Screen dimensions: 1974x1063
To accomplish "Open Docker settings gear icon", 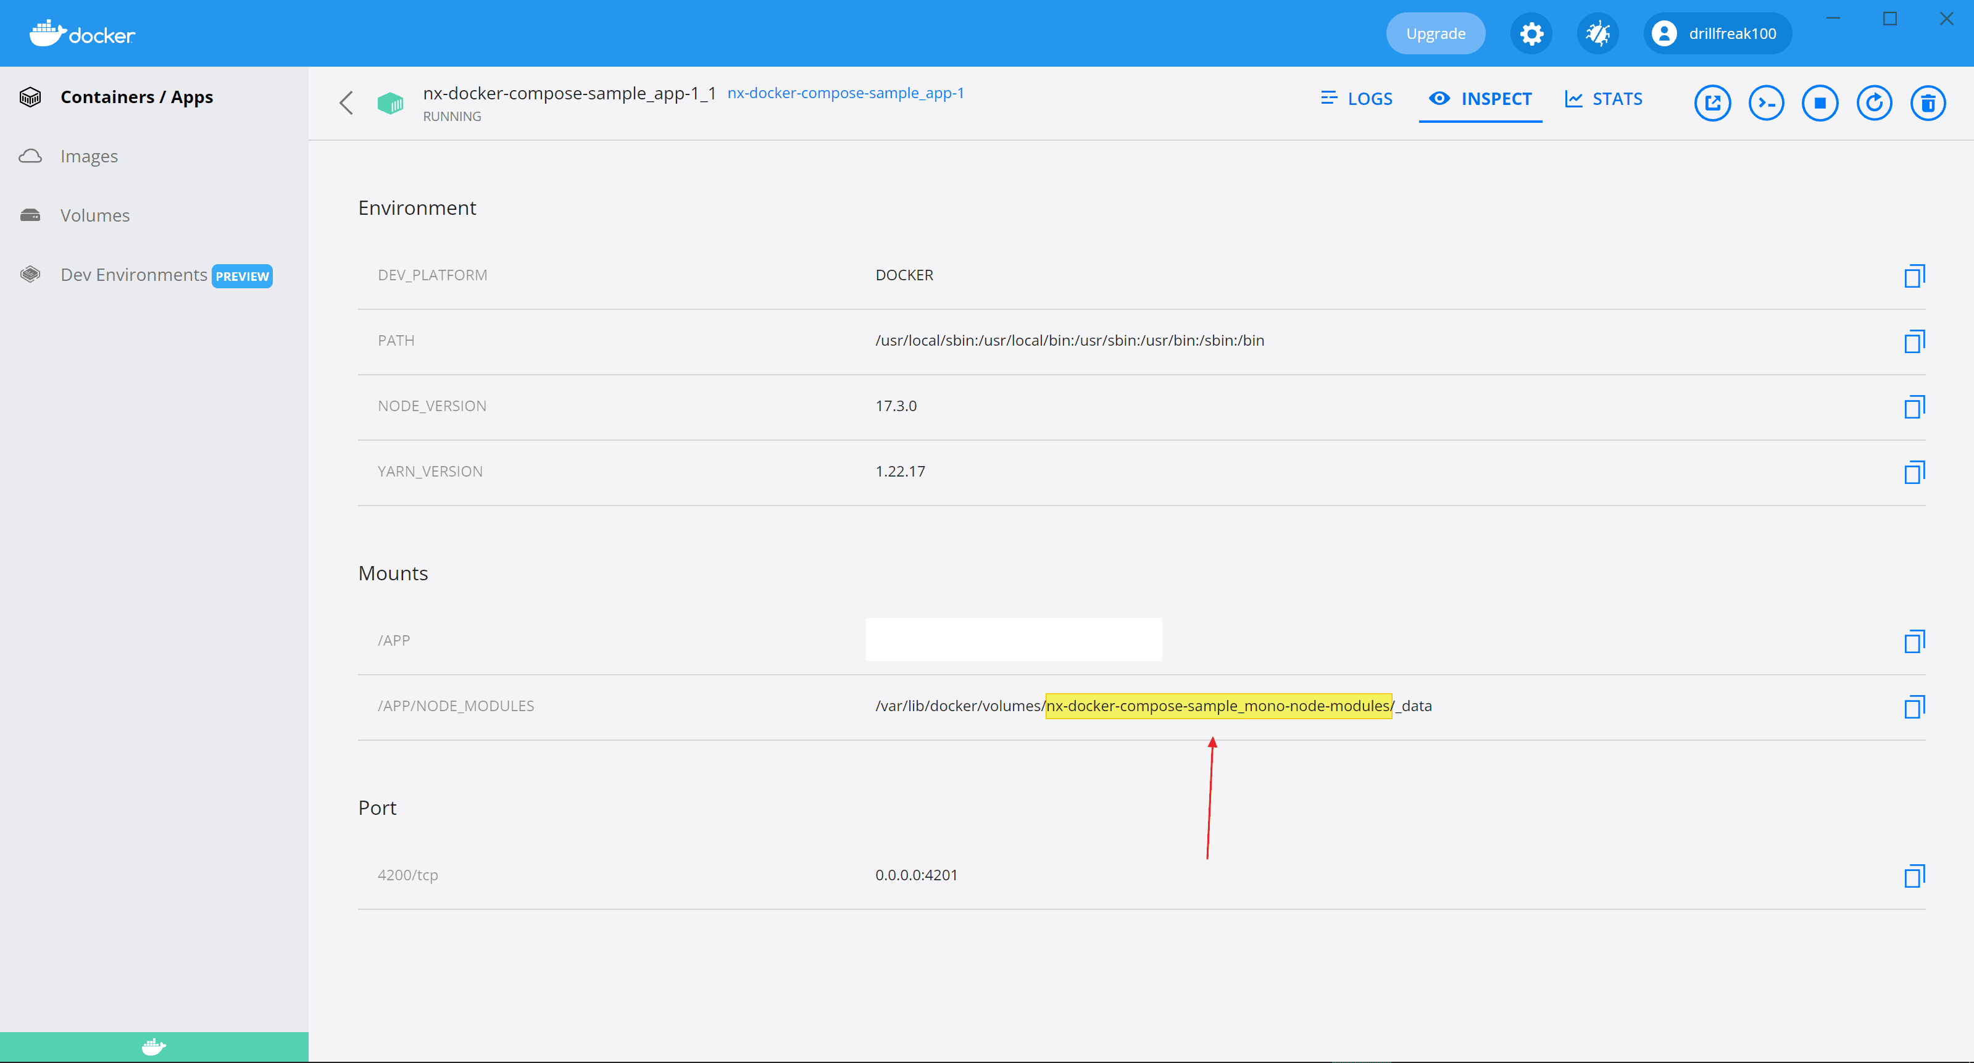I will point(1531,34).
